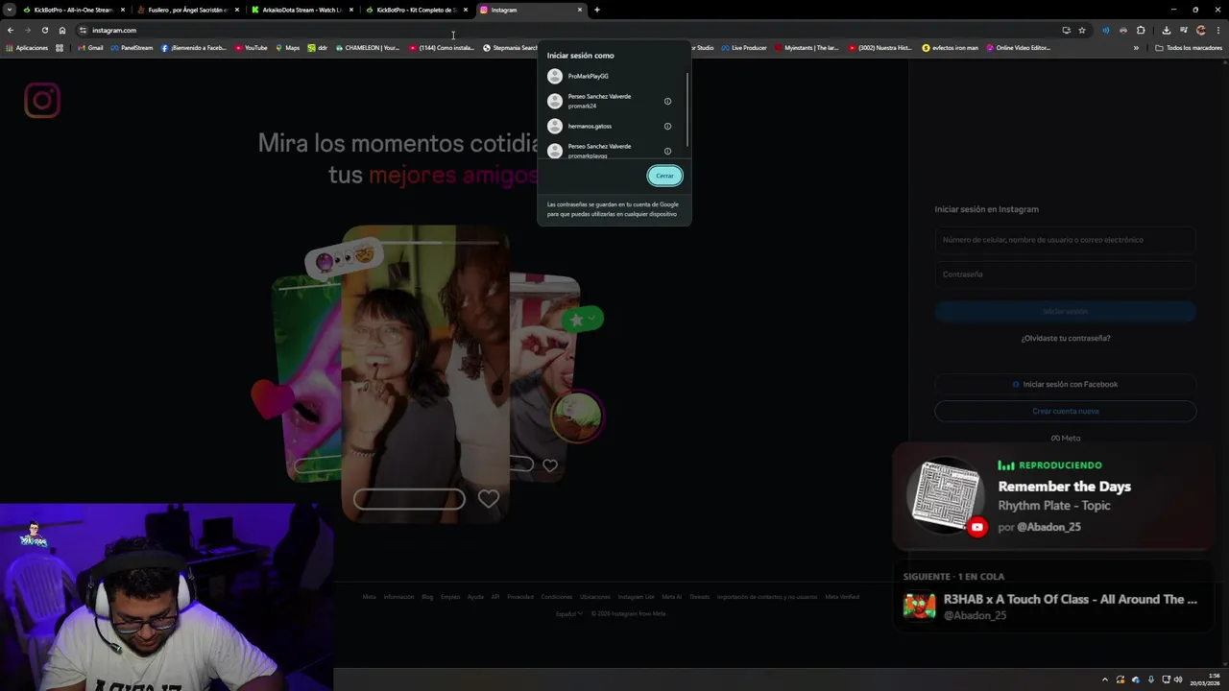This screenshot has width=1229, height=691.
Task: Click the Remember the Days album thumbnail
Action: tap(948, 495)
